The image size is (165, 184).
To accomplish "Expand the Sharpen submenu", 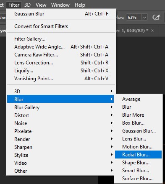I will point(61,147).
